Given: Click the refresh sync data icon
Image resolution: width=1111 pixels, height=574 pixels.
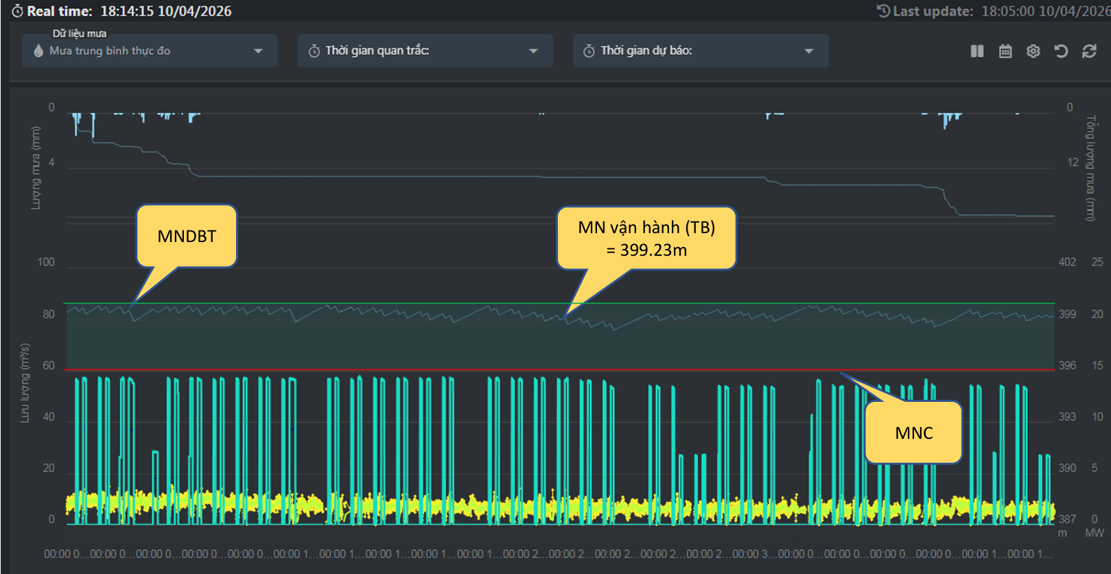Looking at the screenshot, I should pyautogui.click(x=1089, y=51).
